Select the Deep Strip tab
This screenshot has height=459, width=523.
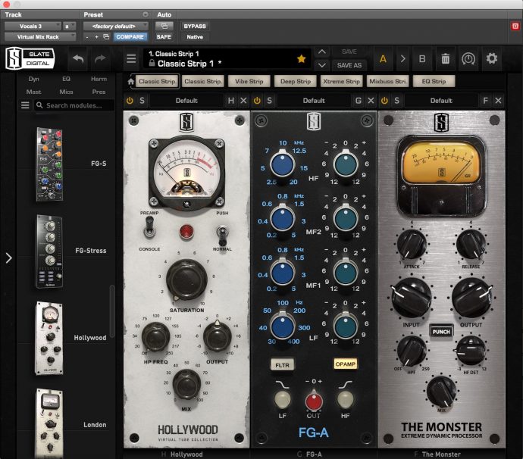pos(296,81)
